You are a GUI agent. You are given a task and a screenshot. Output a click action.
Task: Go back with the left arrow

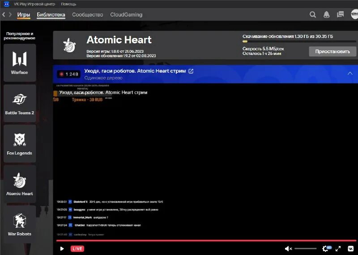tap(4, 15)
